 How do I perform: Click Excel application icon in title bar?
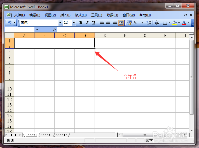pos(6,7)
